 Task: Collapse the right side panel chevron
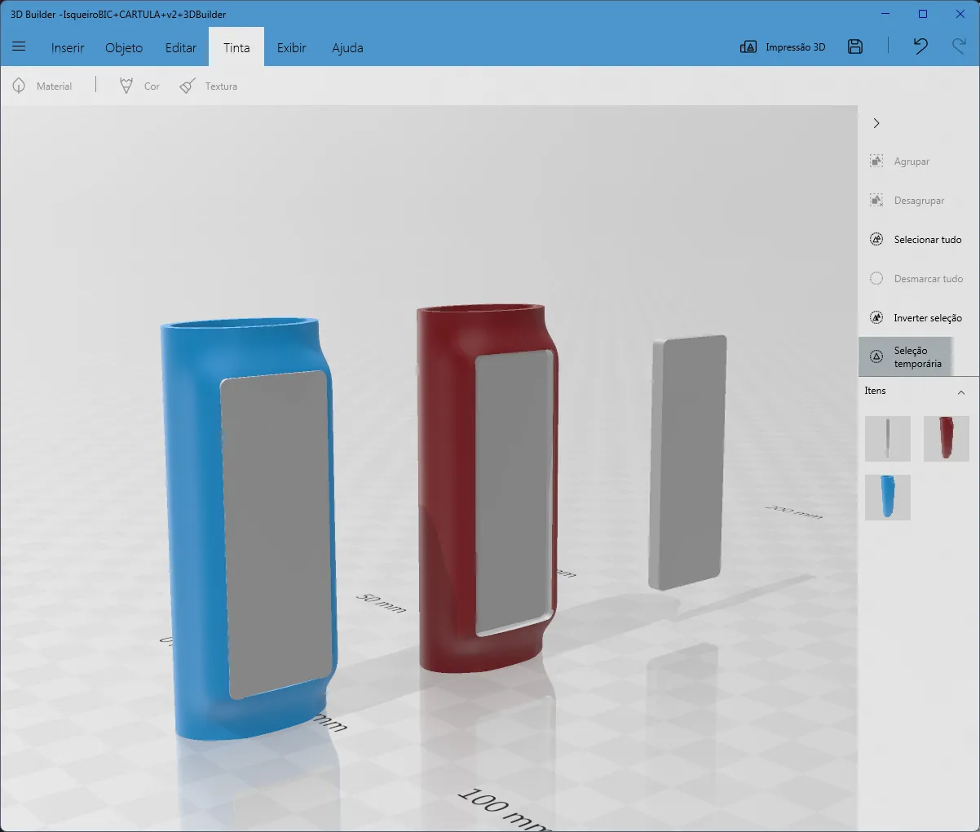point(876,123)
